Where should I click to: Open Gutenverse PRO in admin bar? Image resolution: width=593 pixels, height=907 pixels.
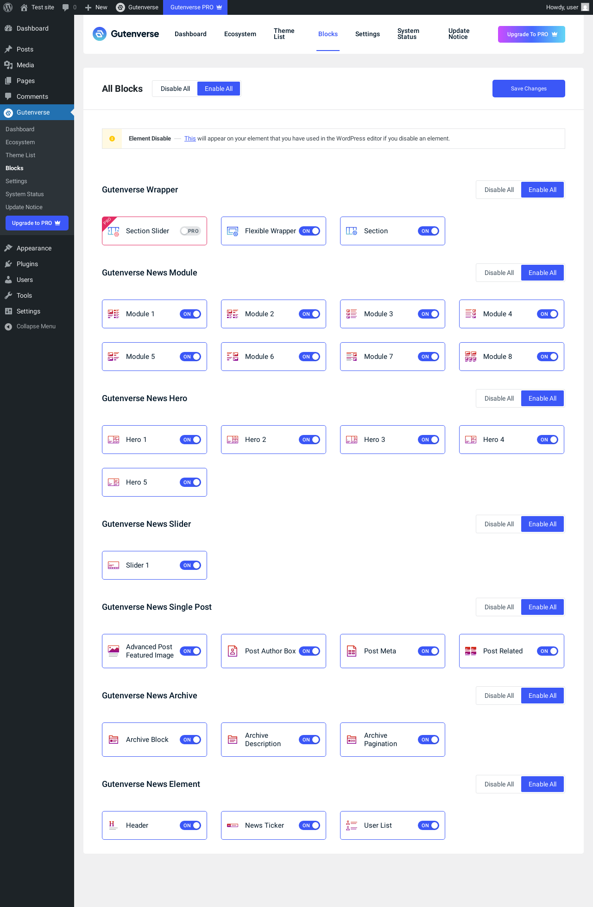tap(196, 7)
